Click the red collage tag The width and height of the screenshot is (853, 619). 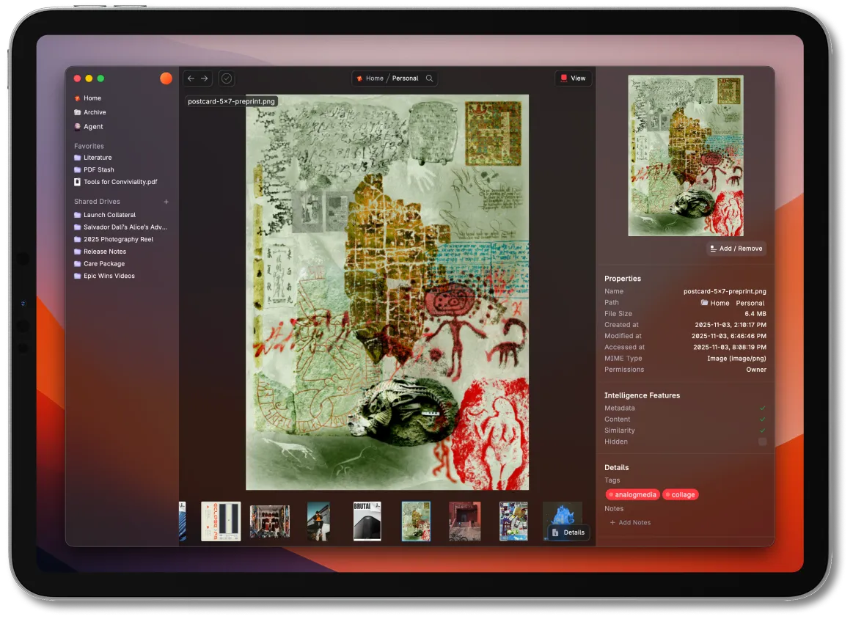680,494
